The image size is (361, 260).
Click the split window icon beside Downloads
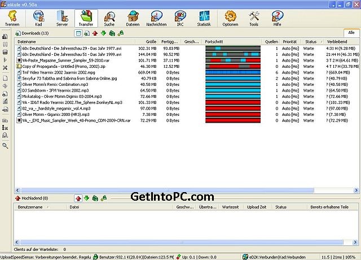pos(78,33)
